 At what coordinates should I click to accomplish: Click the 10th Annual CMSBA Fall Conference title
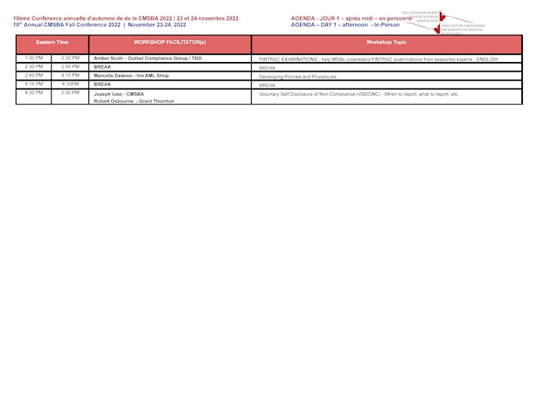(x=100, y=25)
